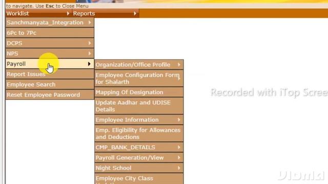The image size is (328, 184).
Task: Expand Night School submenu arrow
Action: pyautogui.click(x=179, y=168)
